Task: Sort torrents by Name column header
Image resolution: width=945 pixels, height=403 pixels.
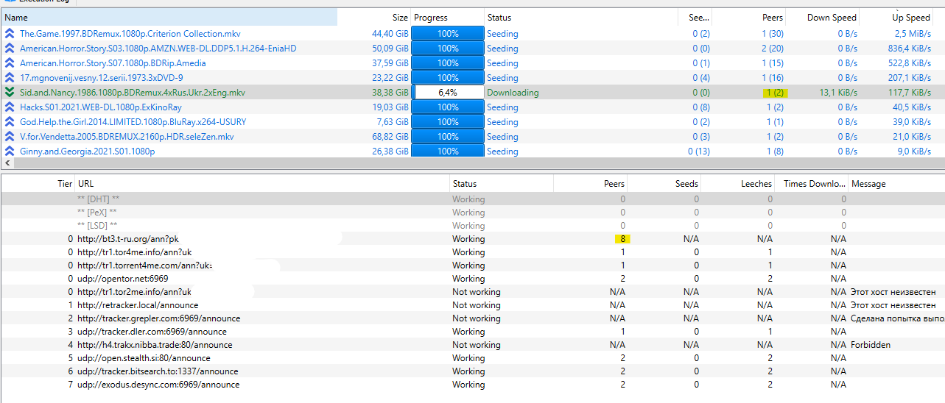Action: (x=169, y=17)
